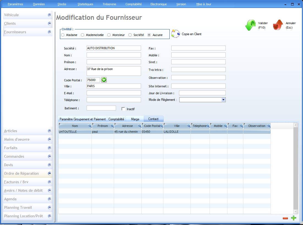This screenshot has height=225, width=303.
Task: Click the red Annuler arrow icon
Action: pos(278,25)
